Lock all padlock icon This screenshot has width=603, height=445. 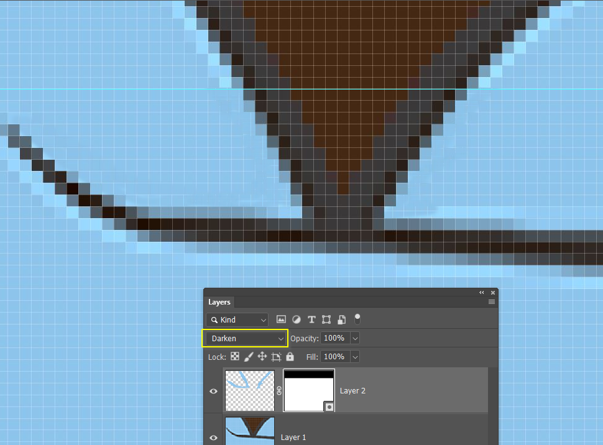coord(290,357)
